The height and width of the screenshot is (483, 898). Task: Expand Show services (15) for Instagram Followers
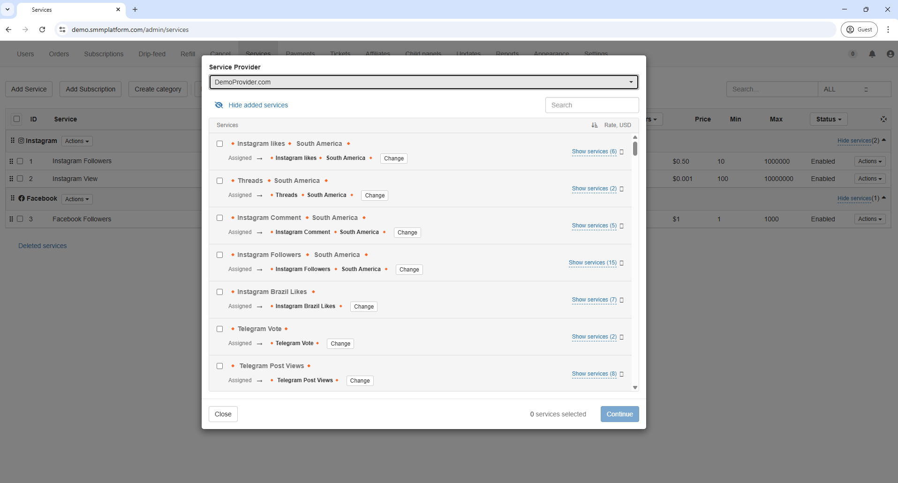(592, 263)
